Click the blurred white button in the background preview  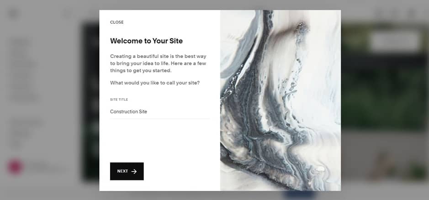click(395, 41)
